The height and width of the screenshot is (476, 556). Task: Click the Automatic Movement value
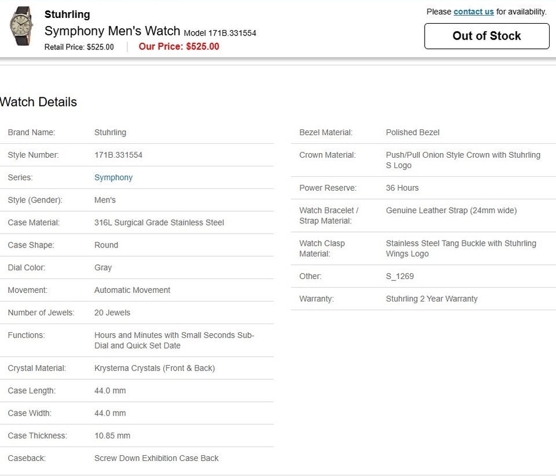[x=132, y=290]
